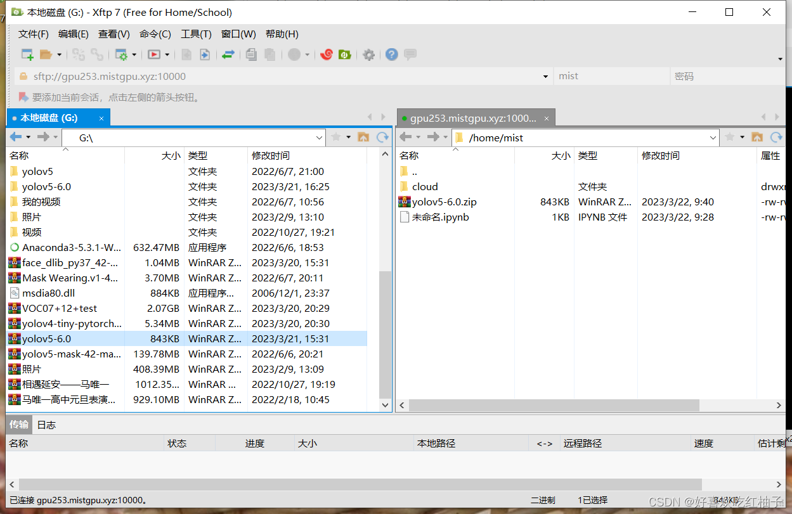
Task: Click the local pane refresh icon
Action: tap(382, 137)
